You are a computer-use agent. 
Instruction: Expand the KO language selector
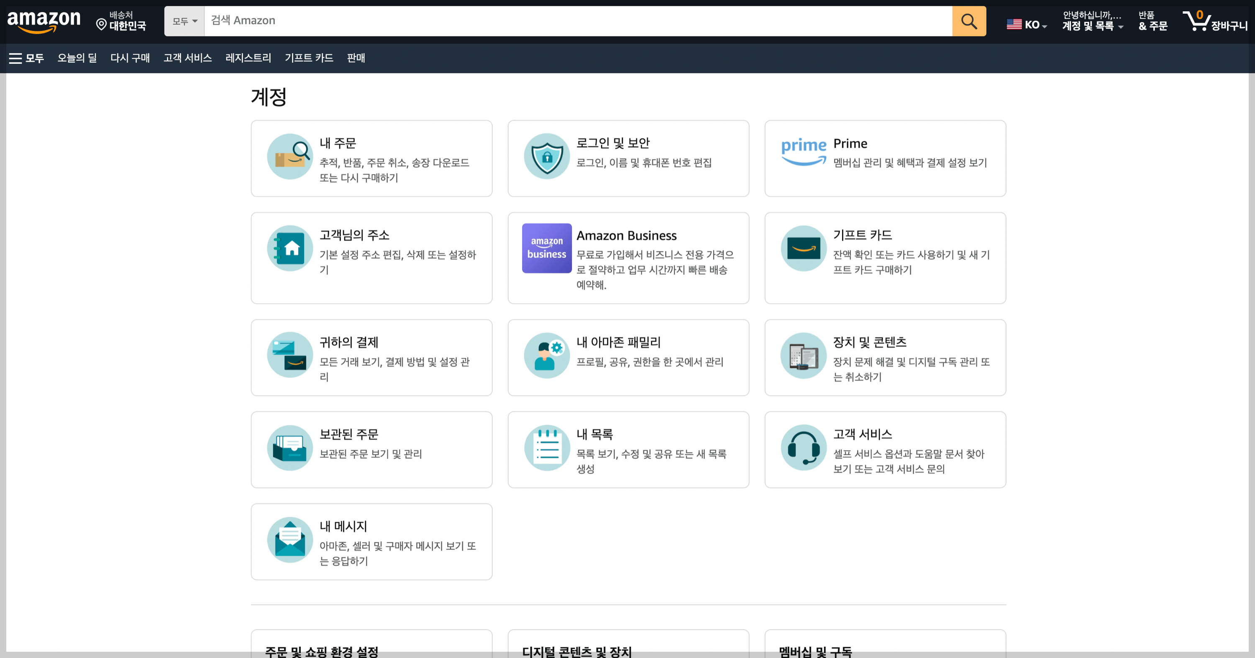(x=1027, y=24)
